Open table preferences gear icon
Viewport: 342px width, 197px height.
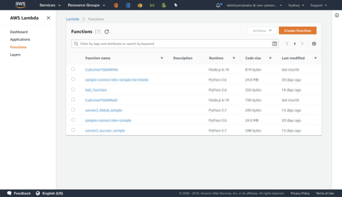(x=314, y=43)
